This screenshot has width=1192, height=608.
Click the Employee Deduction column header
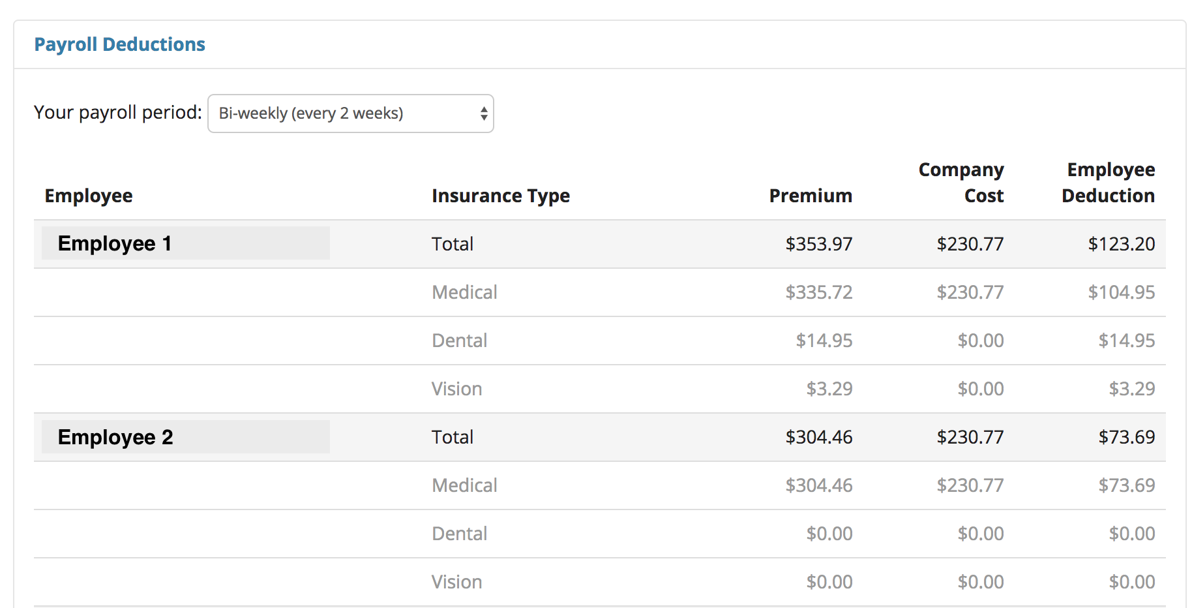[1109, 183]
